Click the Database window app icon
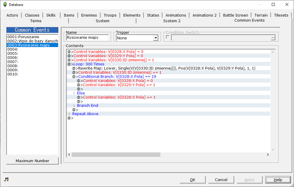This screenshot has width=294, height=187. coord(5,4)
